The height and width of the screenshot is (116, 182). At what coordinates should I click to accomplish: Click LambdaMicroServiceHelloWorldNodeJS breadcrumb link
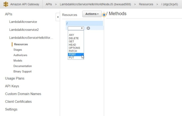pyautogui.click(x=95, y=4)
